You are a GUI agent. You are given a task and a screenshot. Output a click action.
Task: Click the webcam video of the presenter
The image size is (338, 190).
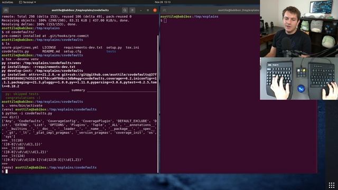click(299, 28)
